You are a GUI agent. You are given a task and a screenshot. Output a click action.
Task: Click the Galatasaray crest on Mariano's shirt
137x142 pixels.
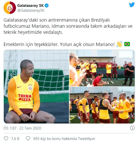(x=30, y=87)
